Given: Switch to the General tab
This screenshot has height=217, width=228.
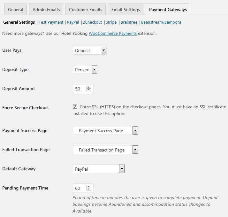Looking at the screenshot, I should pyautogui.click(x=16, y=10).
